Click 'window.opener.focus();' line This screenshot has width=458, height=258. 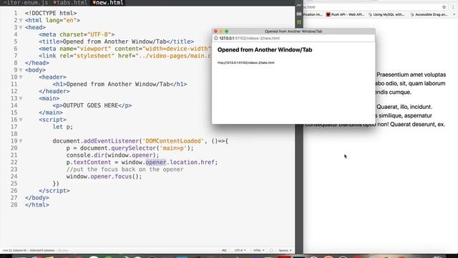click(x=104, y=176)
